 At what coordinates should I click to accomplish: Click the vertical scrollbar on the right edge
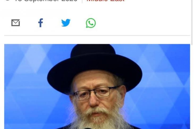pyautogui.click(x=192, y=22)
